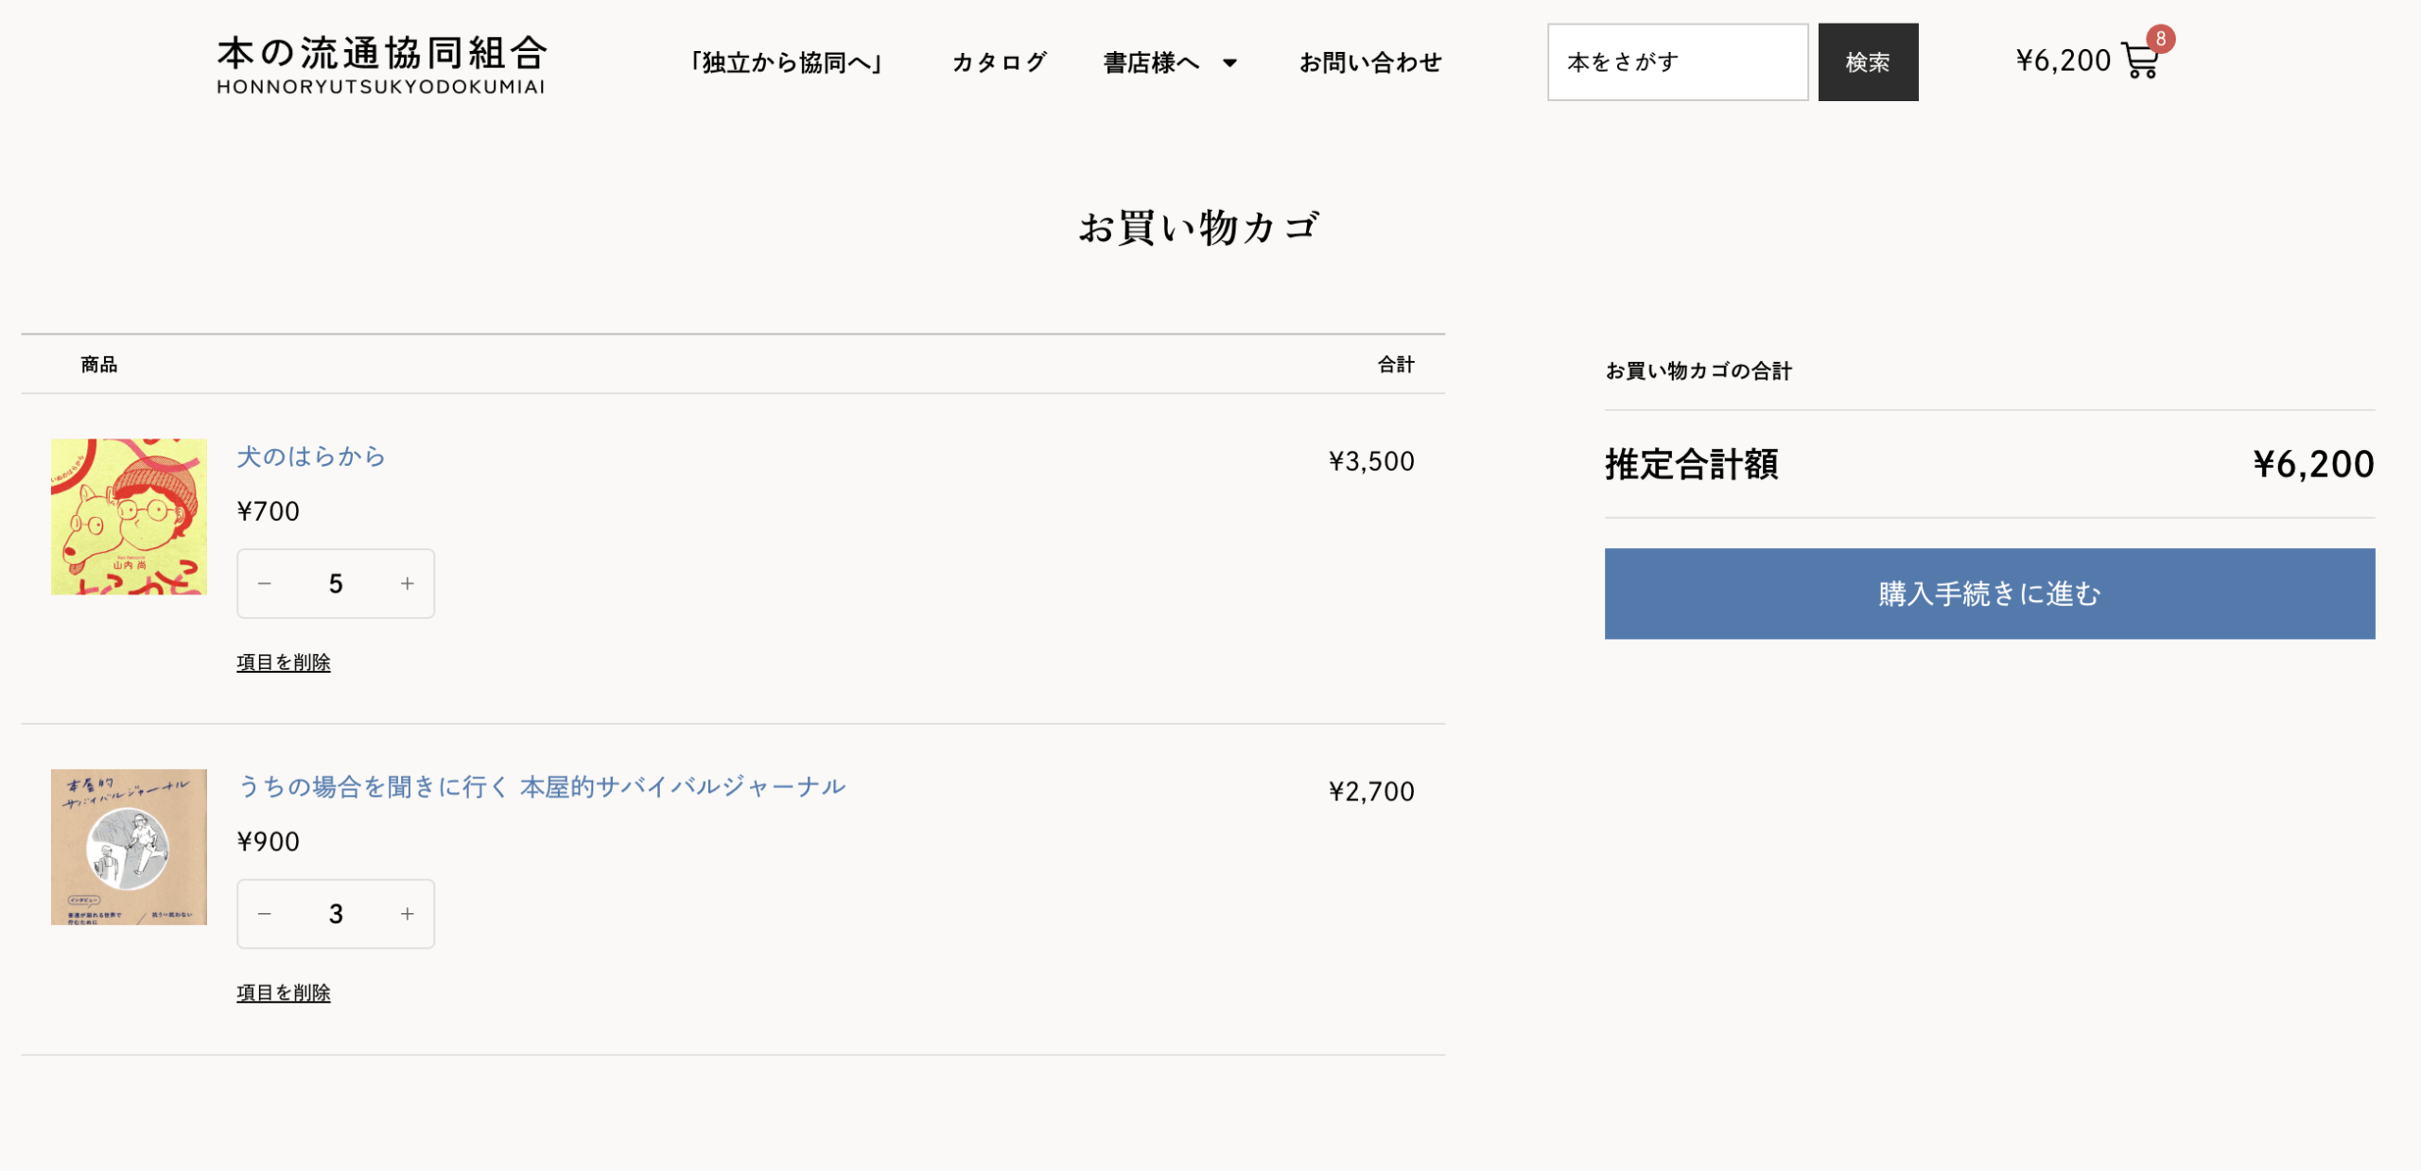Decrease quantity of うちの場合を聞きに行く
The height and width of the screenshot is (1171, 2421).
click(x=265, y=914)
